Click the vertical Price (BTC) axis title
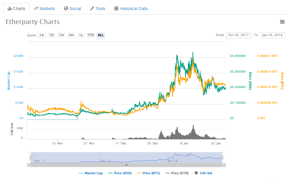The height and width of the screenshot is (179, 290). (x=282, y=81)
